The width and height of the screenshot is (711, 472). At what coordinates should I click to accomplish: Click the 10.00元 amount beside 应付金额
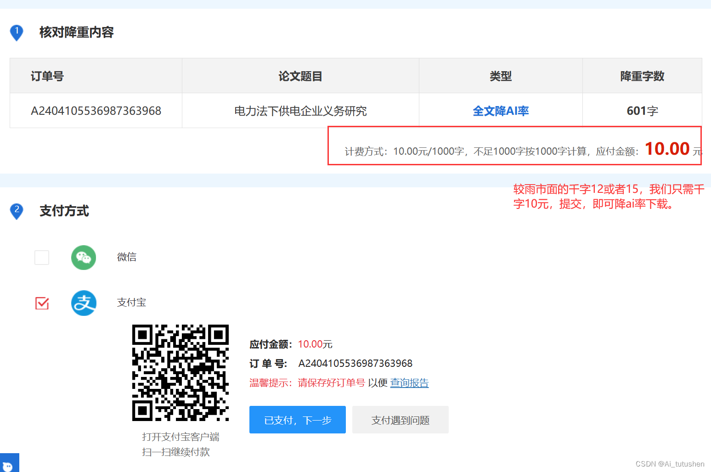[x=315, y=344]
